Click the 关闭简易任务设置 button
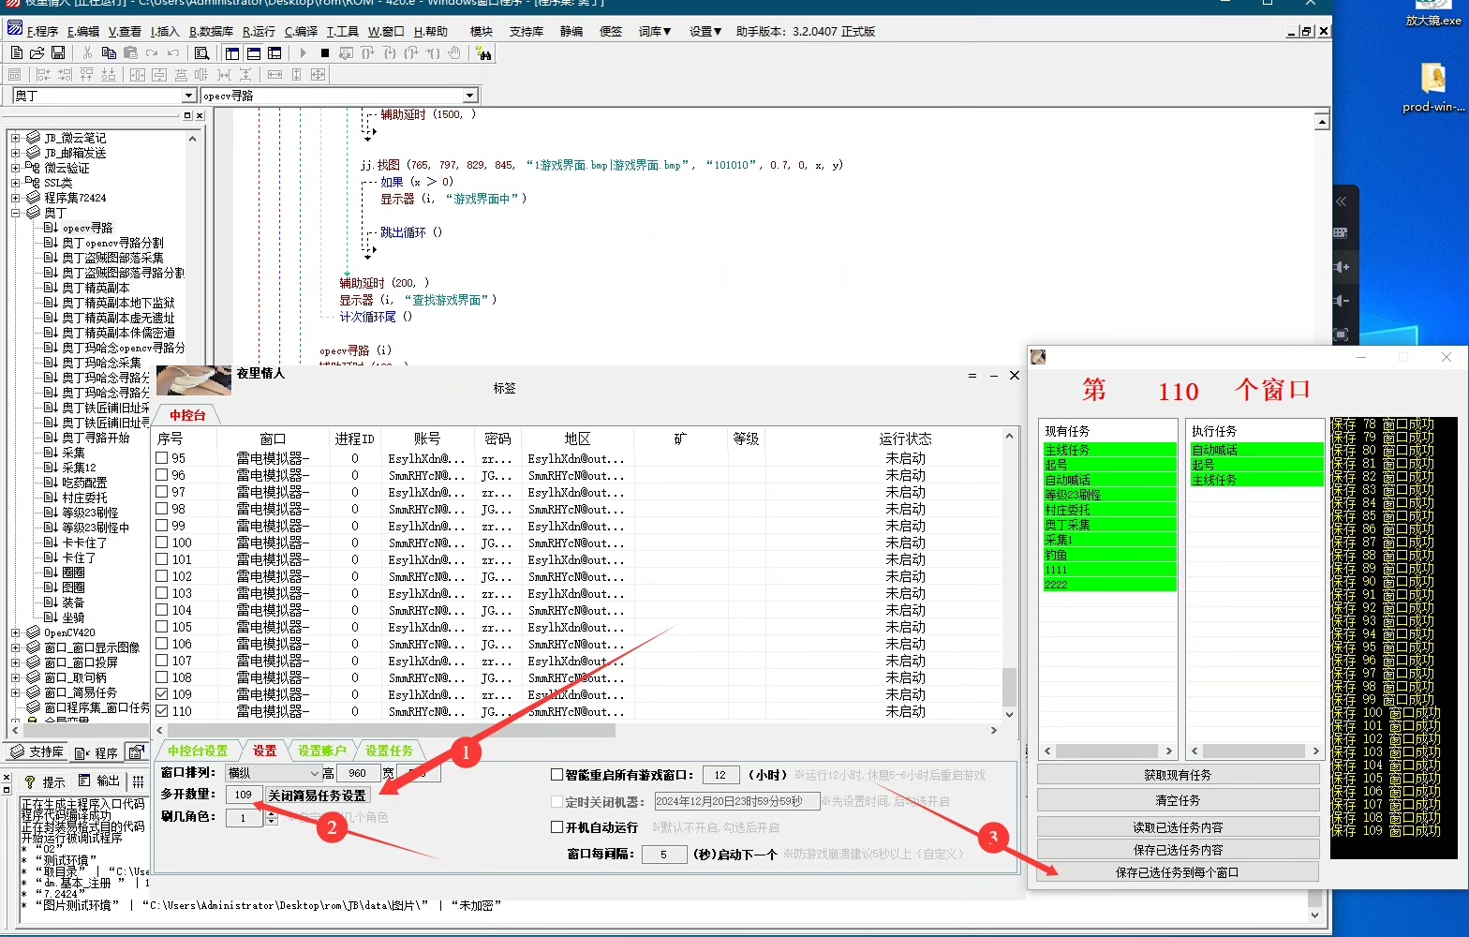Image resolution: width=1469 pixels, height=937 pixels. pos(317,795)
